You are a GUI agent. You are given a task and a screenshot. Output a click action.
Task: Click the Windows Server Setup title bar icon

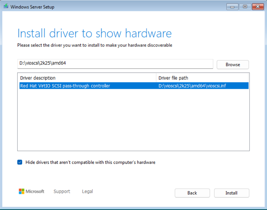coord(6,7)
